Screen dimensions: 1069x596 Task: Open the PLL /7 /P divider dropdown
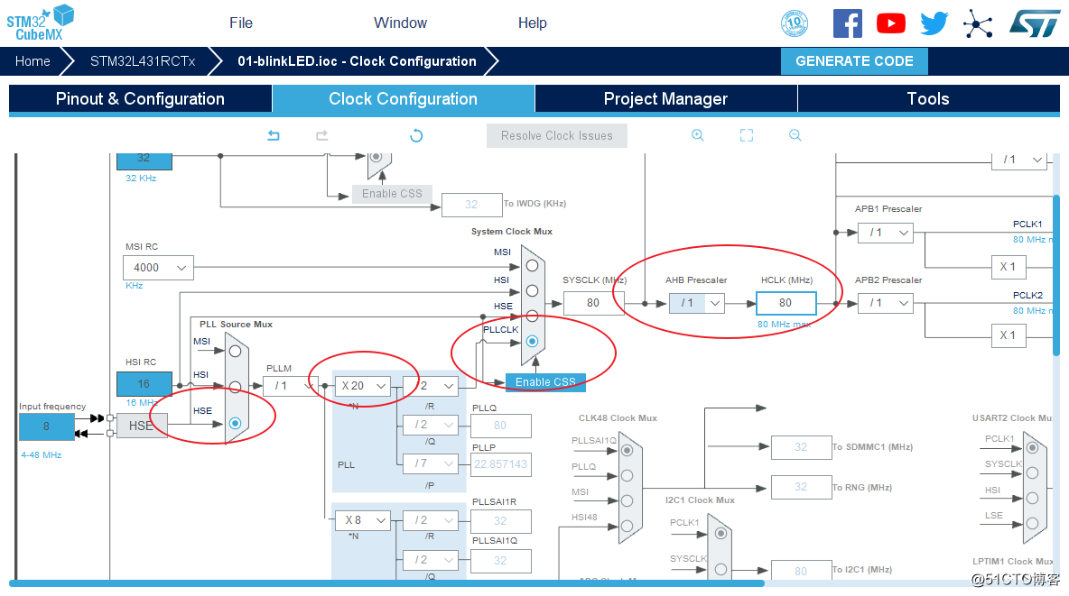(431, 463)
